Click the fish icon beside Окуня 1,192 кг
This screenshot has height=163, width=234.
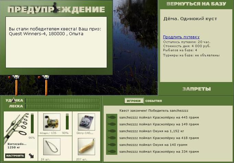[x=112, y=131]
